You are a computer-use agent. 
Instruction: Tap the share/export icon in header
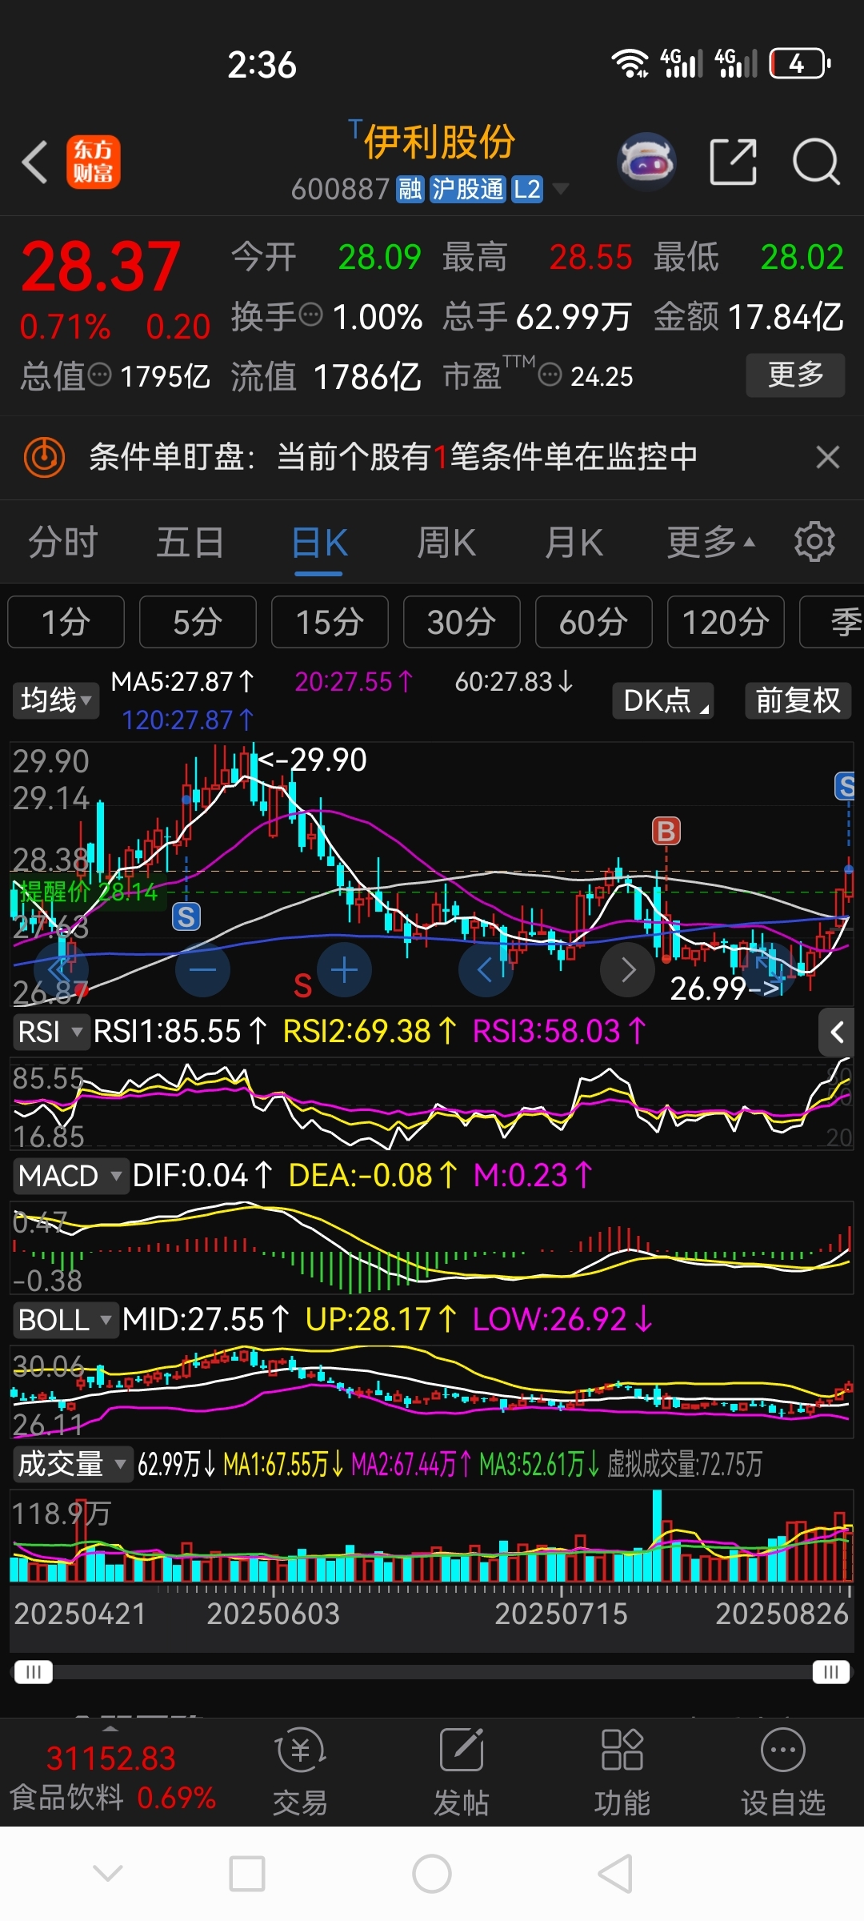pyautogui.click(x=733, y=162)
